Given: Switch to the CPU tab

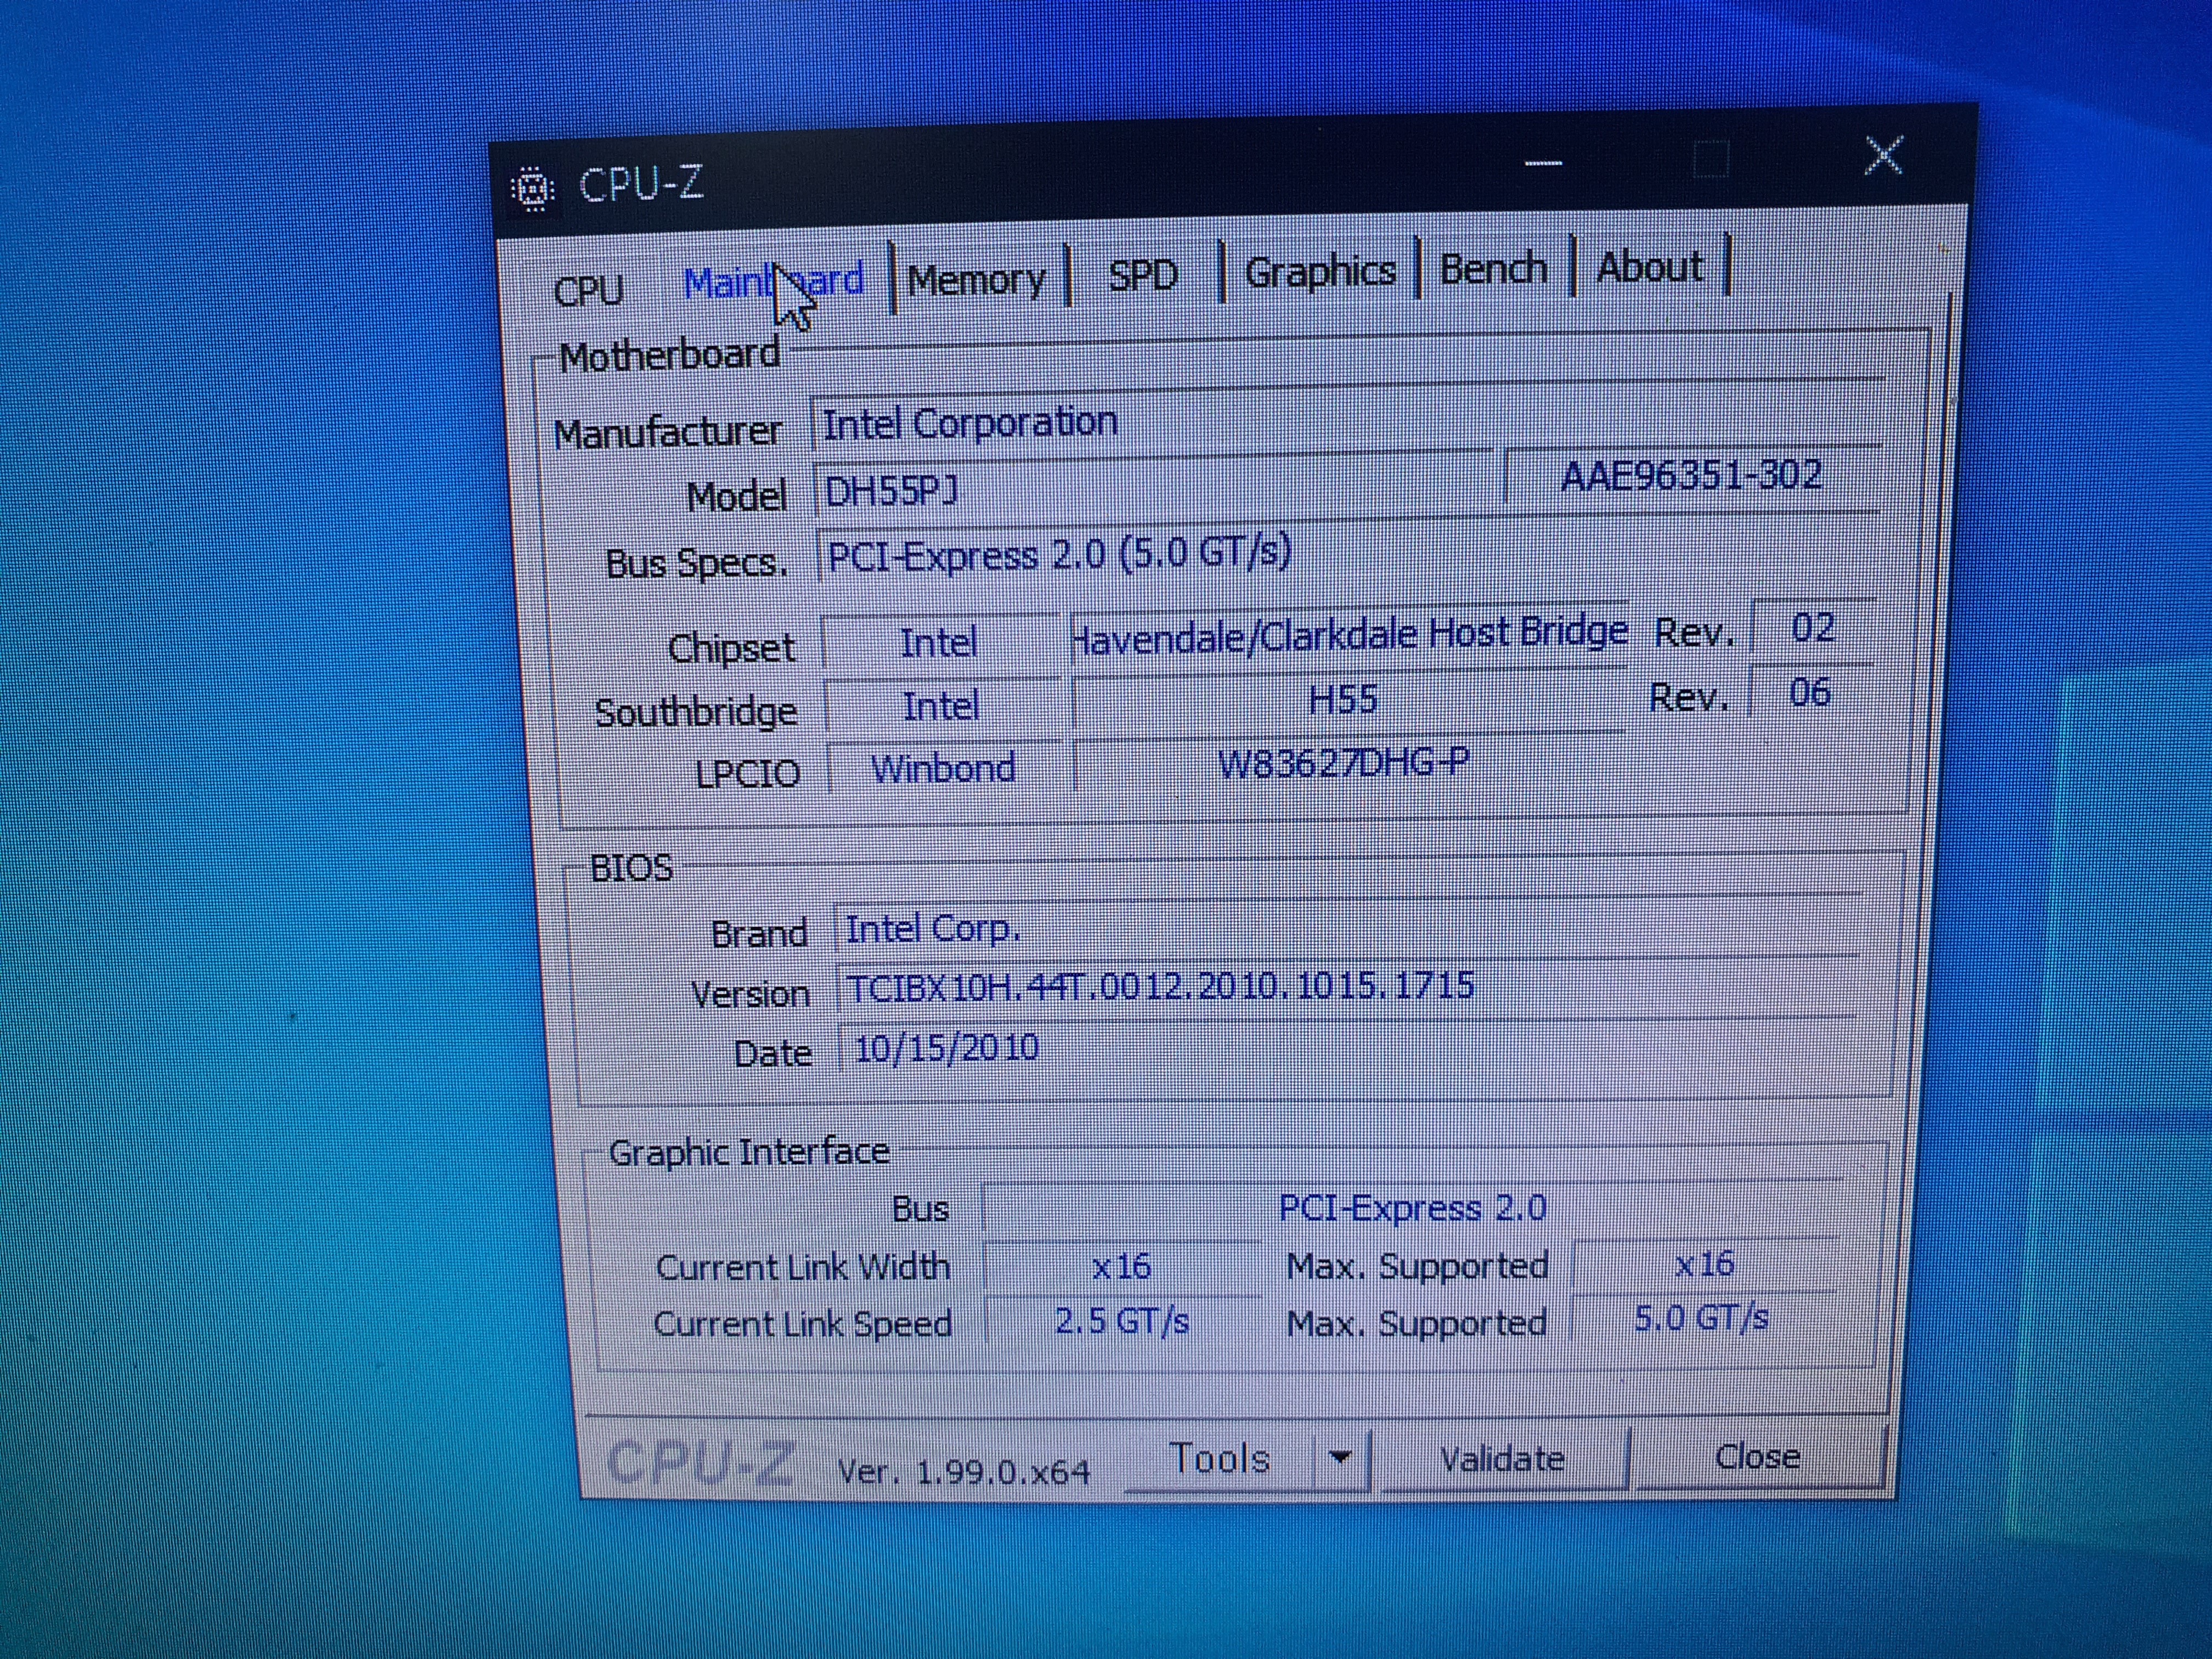Looking at the screenshot, I should point(589,290).
